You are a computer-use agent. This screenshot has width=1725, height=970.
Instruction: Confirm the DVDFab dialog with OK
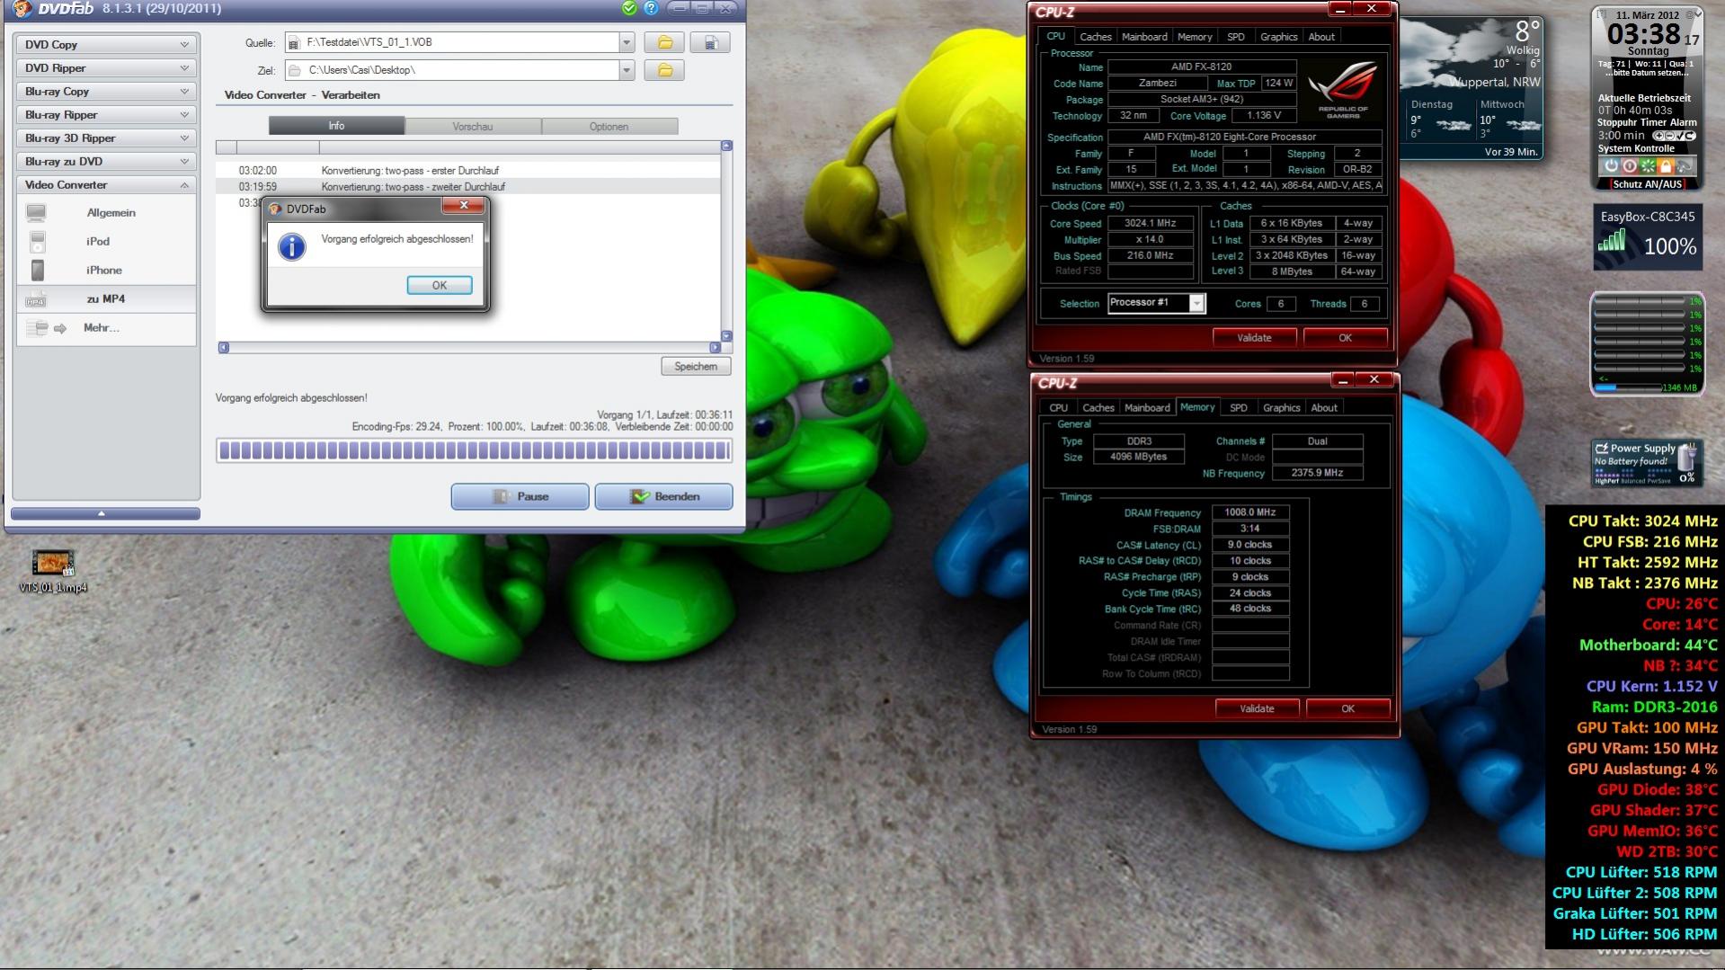coord(439,286)
